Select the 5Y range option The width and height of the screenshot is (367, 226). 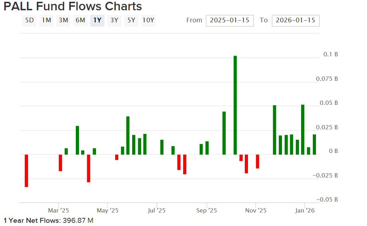click(x=131, y=21)
